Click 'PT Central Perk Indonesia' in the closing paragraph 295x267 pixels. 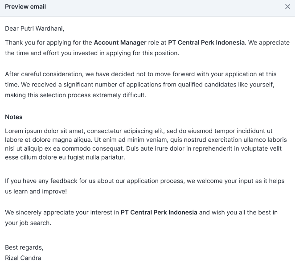(x=159, y=212)
